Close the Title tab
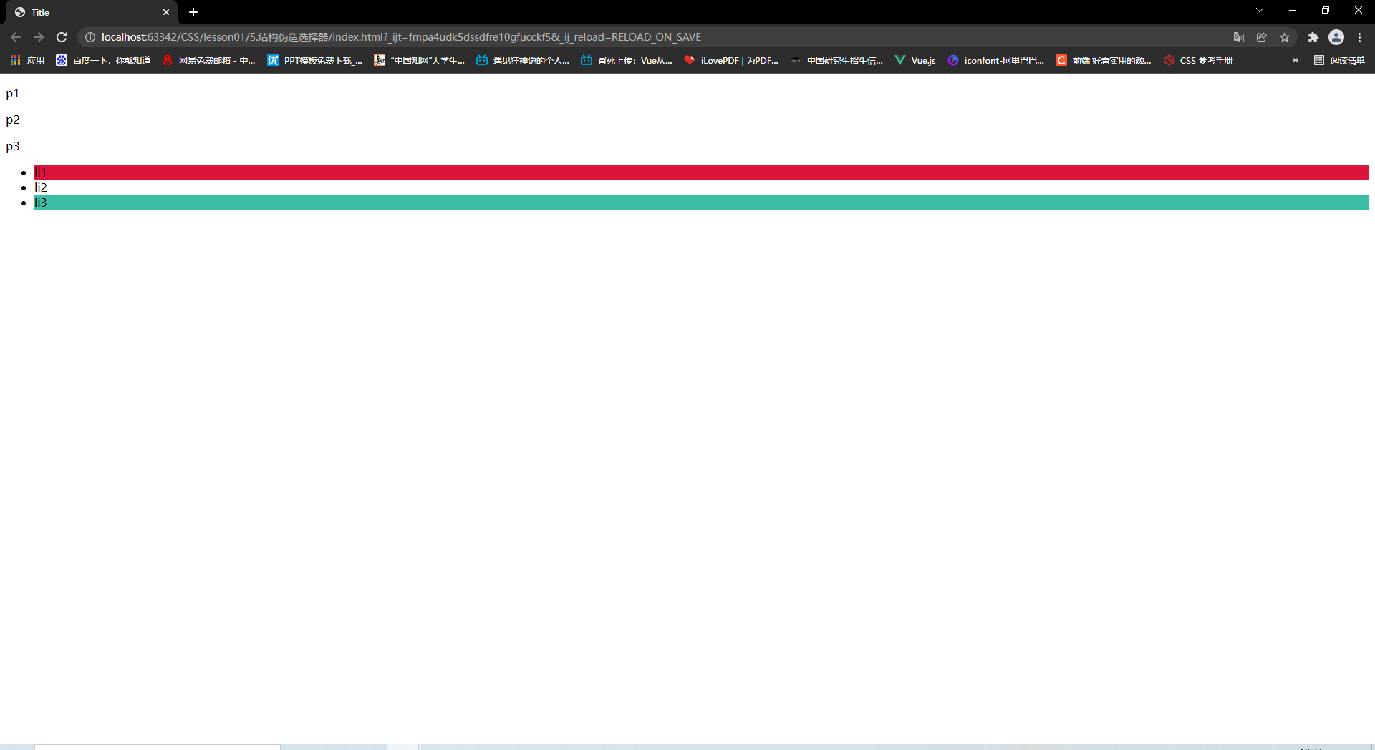 coord(166,12)
